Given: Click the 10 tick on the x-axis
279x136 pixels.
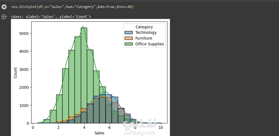Looking at the screenshot, I should click(x=161, y=127).
